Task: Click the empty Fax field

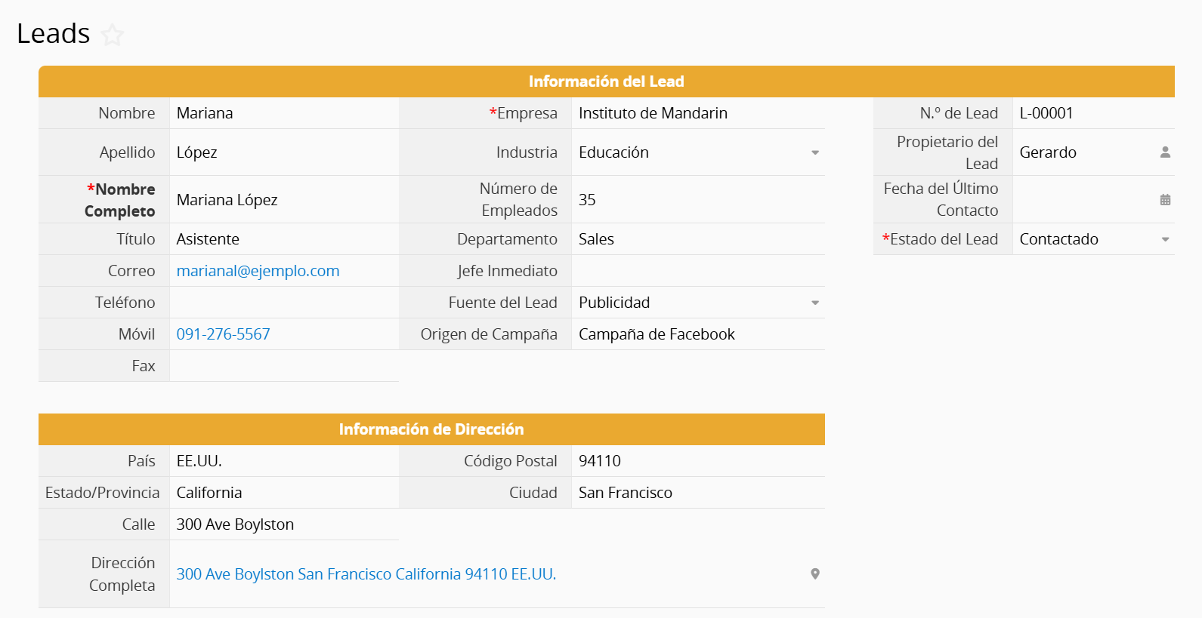Action: pyautogui.click(x=283, y=366)
